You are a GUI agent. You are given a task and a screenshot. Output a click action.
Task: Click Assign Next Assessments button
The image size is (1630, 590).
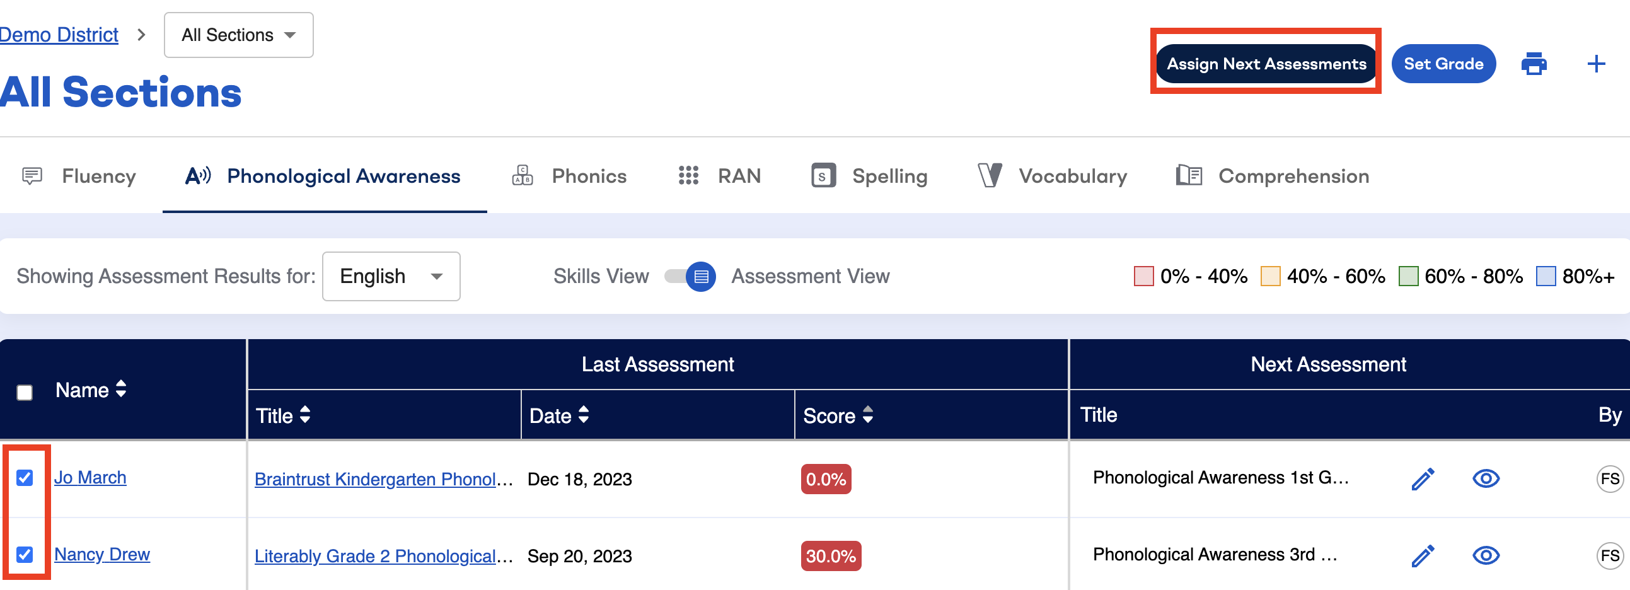(x=1266, y=64)
